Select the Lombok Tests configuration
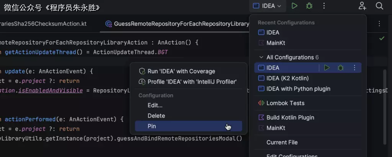Viewport: 392px width, 157px height. click(x=285, y=103)
